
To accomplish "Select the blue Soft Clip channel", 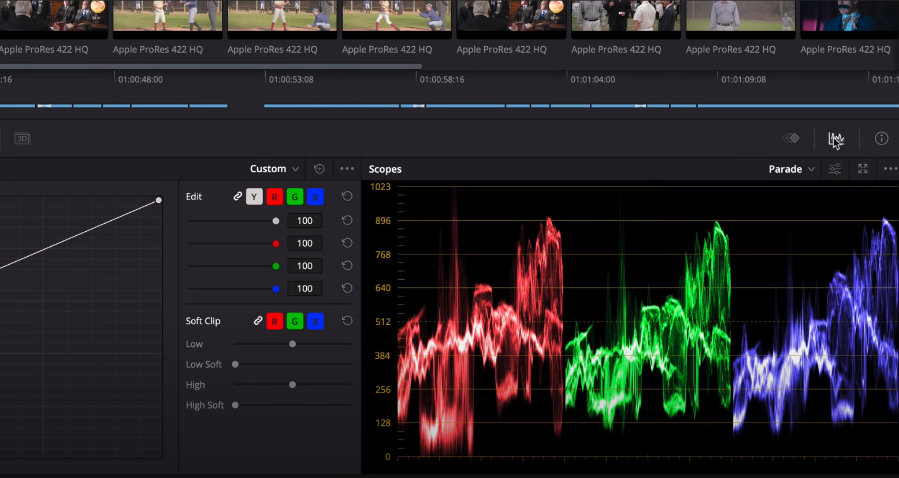I will point(315,321).
